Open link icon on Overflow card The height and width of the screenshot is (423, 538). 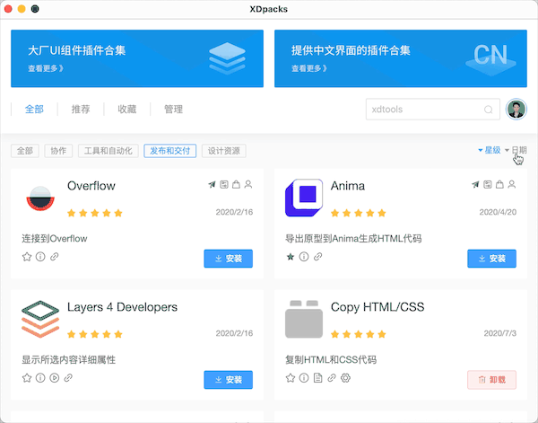[54, 257]
